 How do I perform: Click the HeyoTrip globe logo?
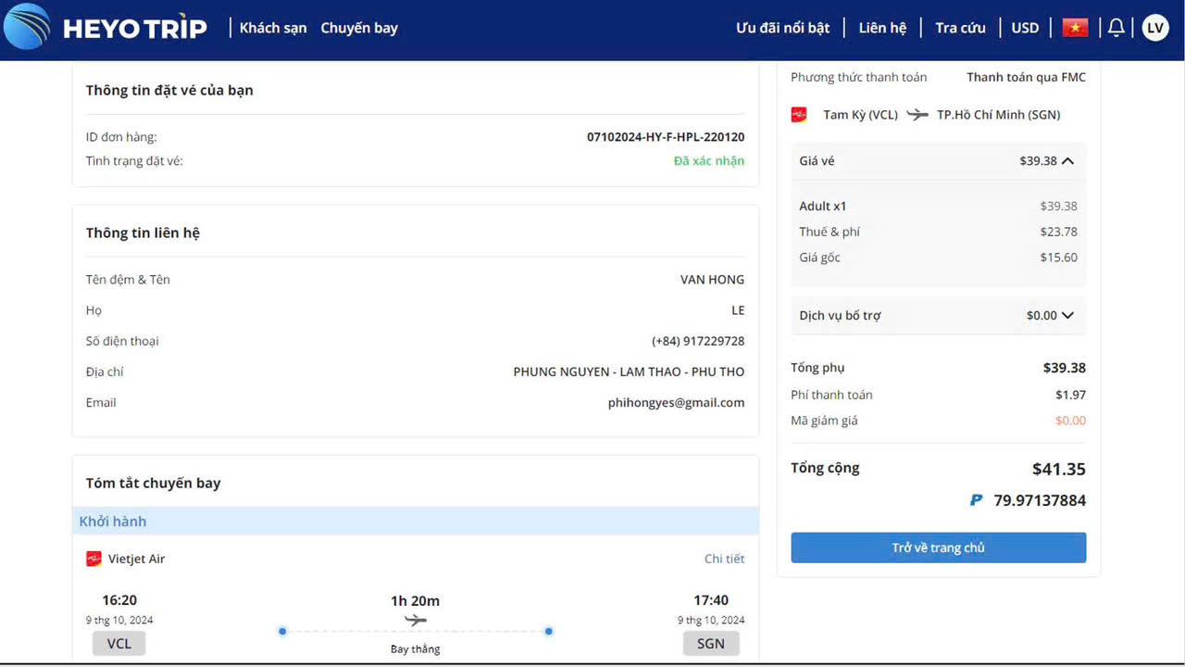27,27
